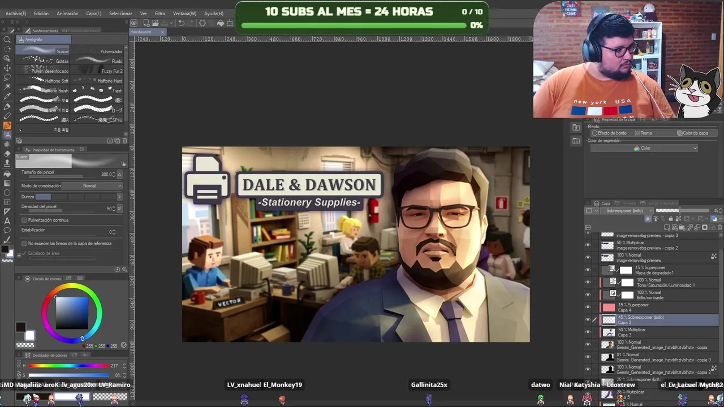The height and width of the screenshot is (407, 724).
Task: Select the Gradient tool
Action: coord(7,183)
